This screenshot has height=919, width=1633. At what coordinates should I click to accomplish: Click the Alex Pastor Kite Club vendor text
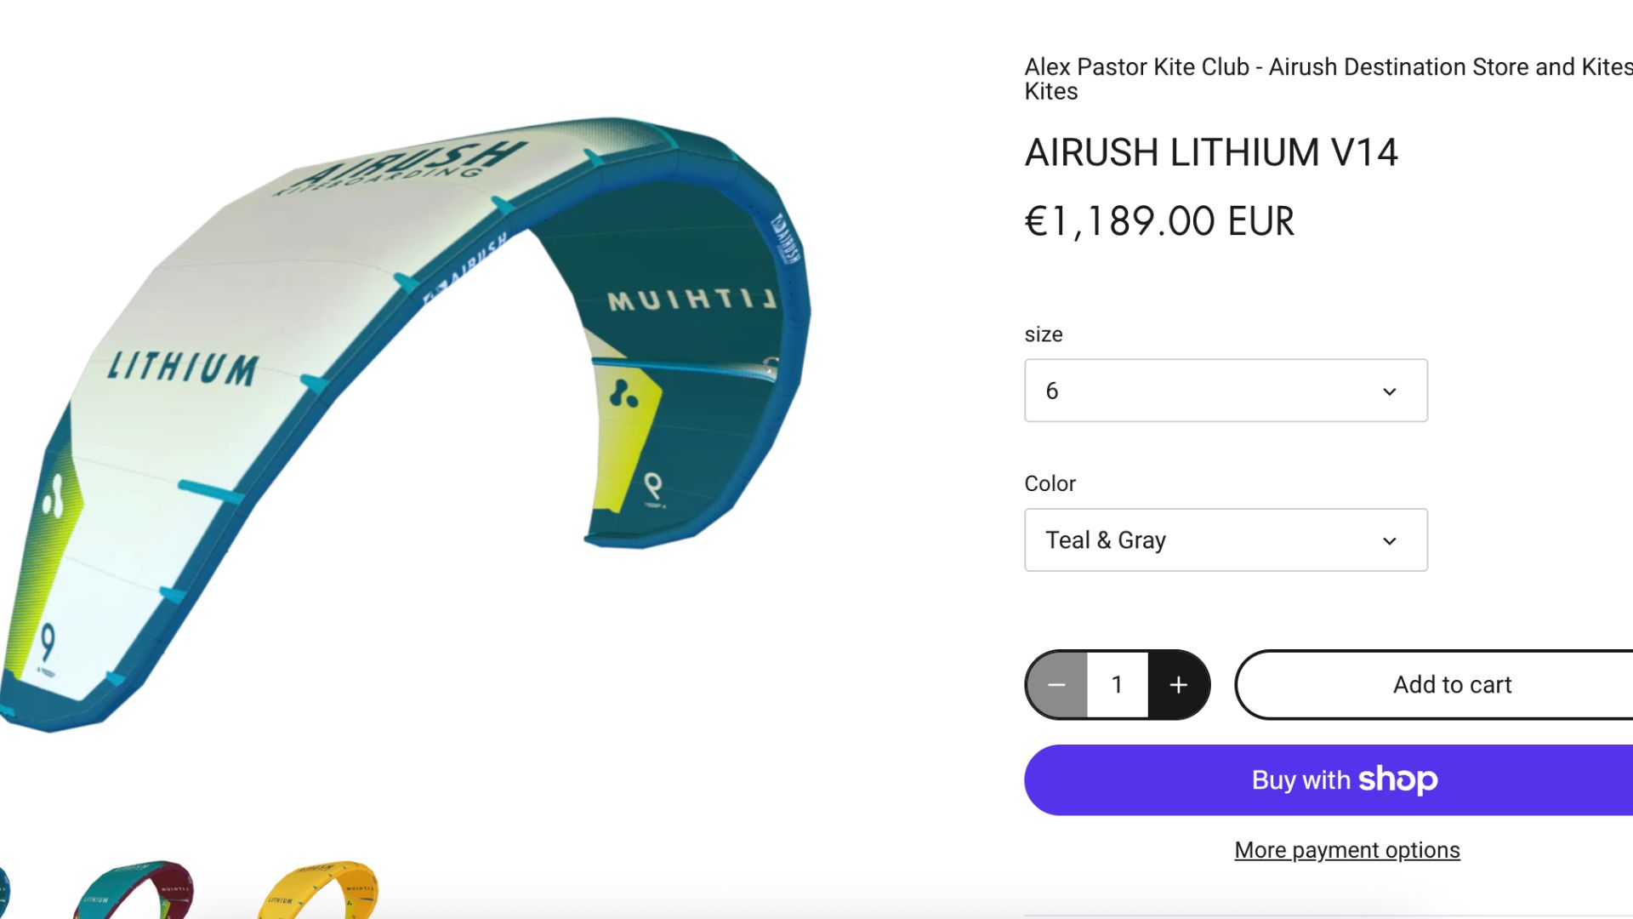[1329, 79]
